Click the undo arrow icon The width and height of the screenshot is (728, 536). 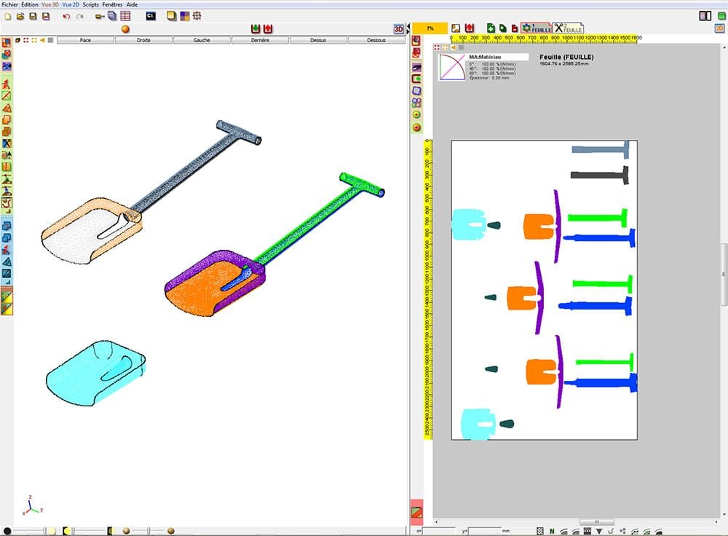67,15
